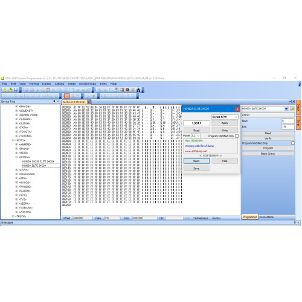The image size is (302, 302).
Task: Click Program in the programmer panel
Action: pyautogui.click(x=268, y=148)
